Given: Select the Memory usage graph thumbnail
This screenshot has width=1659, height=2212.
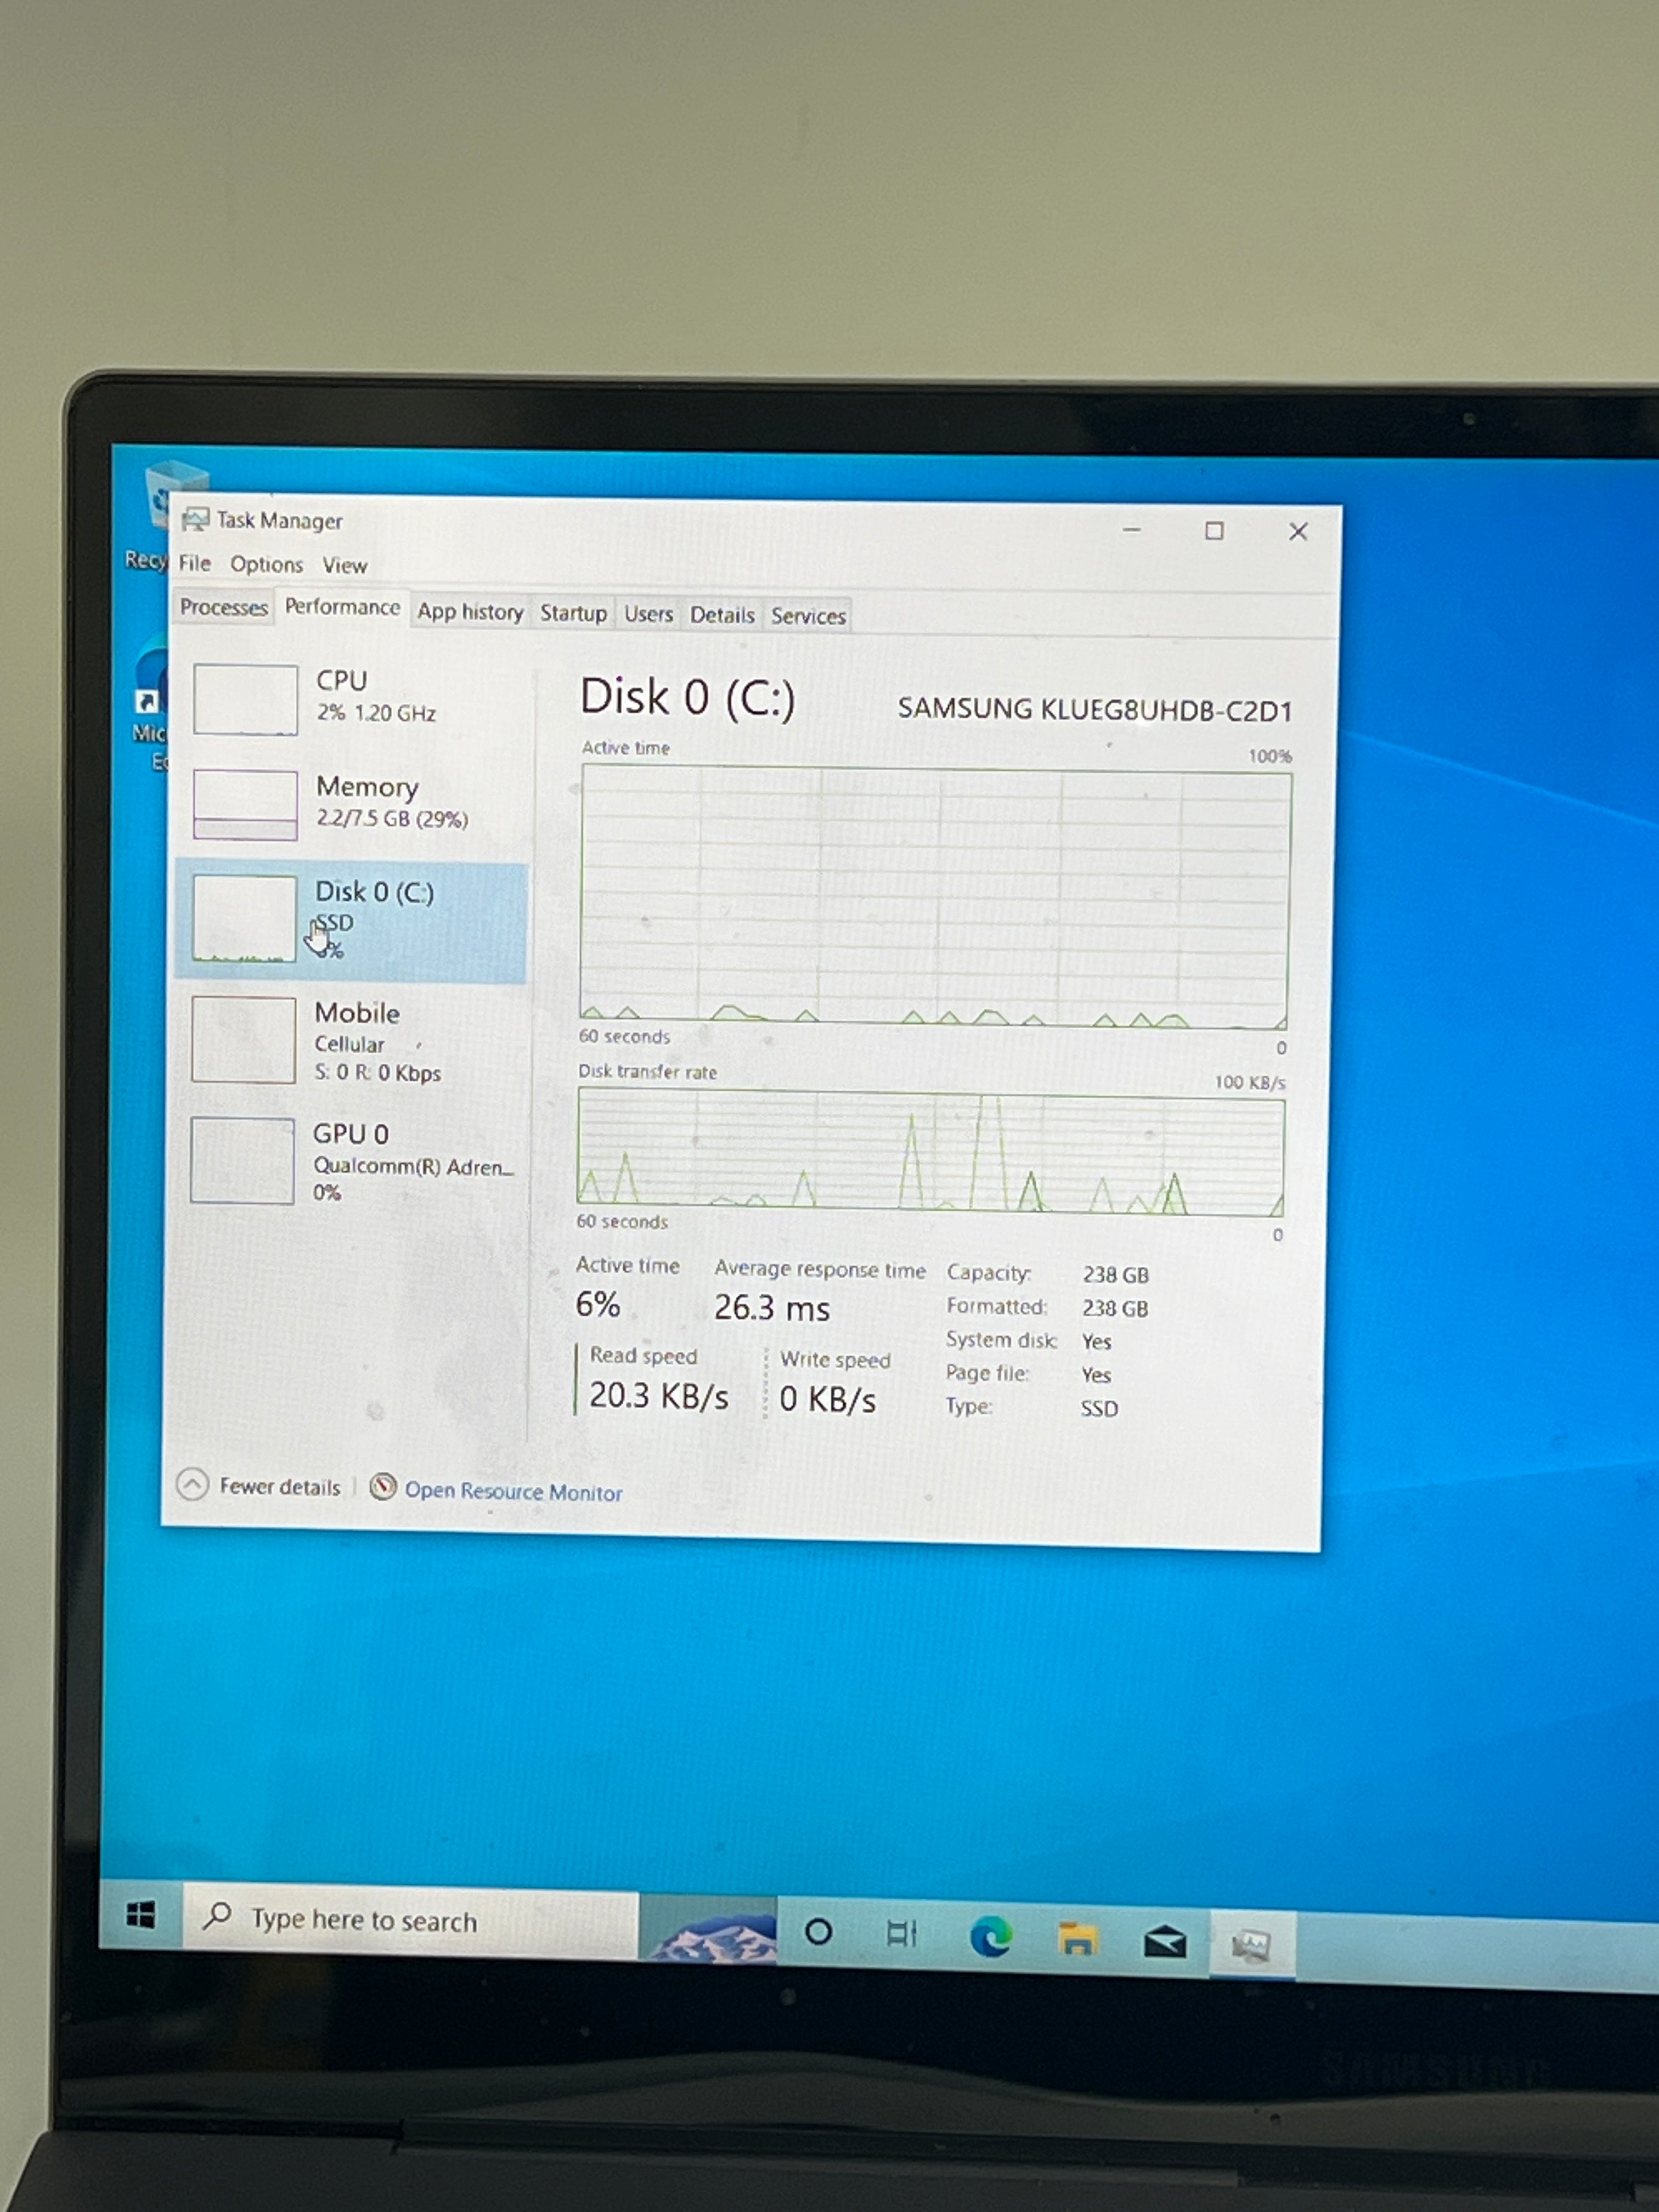Looking at the screenshot, I should point(245,805).
